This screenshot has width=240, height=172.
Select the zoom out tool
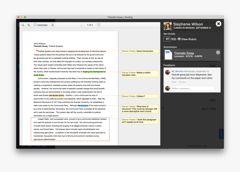(23, 25)
